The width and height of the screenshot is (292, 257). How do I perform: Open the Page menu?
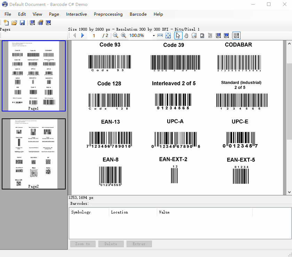point(54,14)
